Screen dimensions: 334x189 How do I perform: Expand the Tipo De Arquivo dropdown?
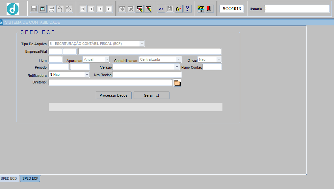(142, 44)
